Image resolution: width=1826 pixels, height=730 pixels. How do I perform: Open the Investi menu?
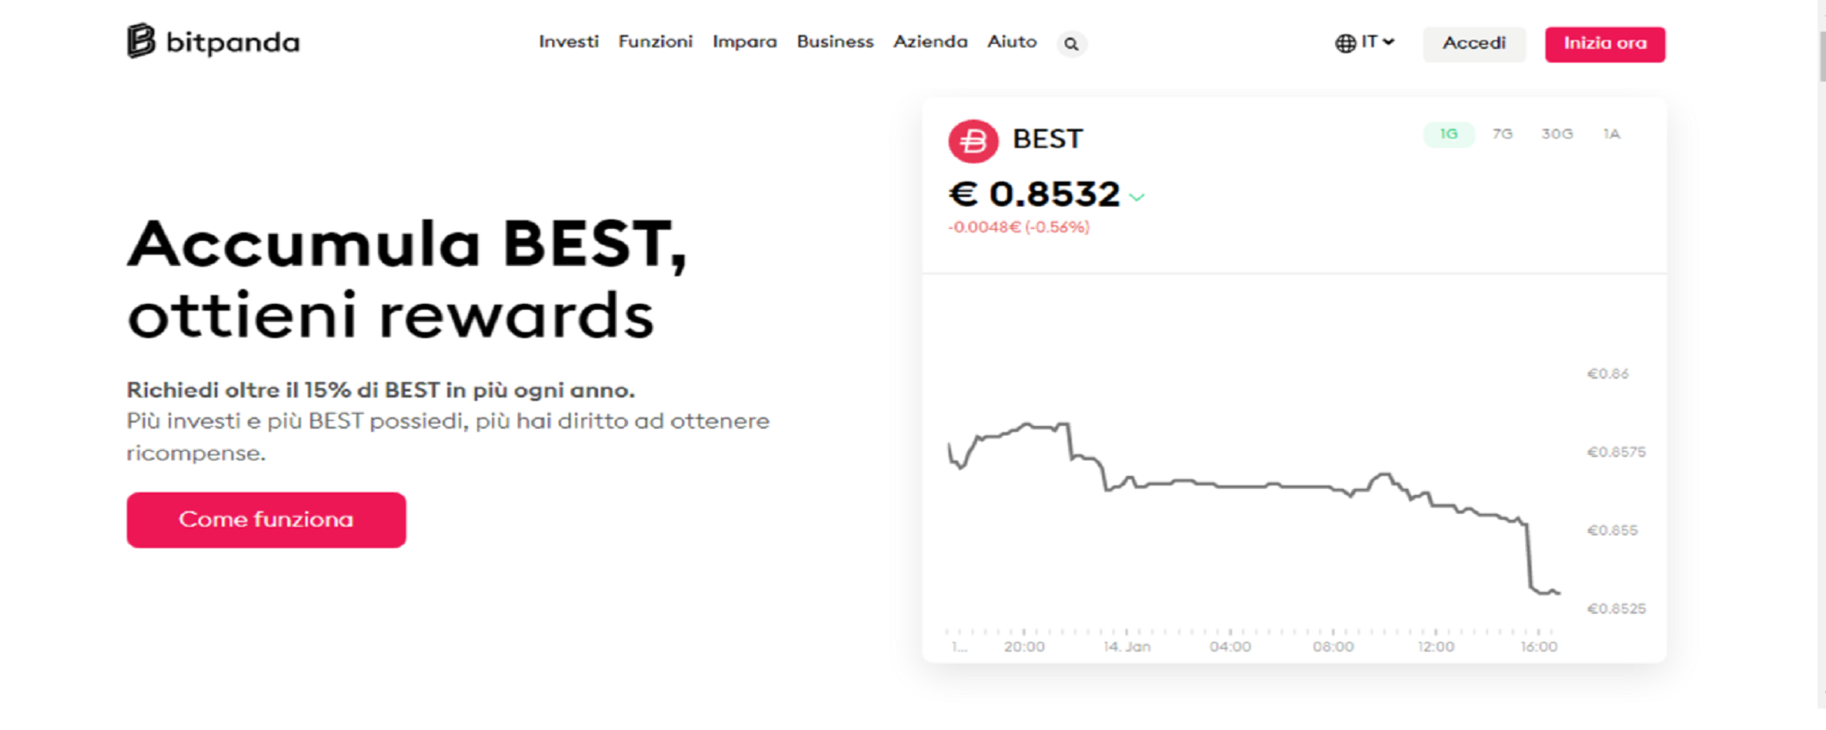coord(568,42)
